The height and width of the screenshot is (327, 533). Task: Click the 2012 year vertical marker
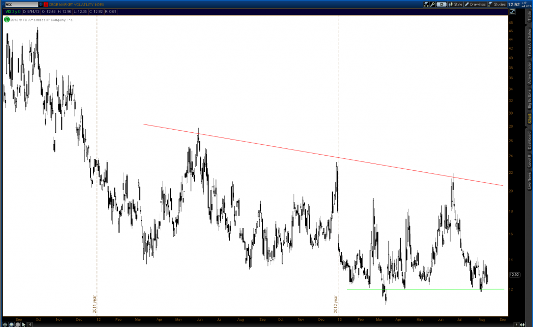338,167
